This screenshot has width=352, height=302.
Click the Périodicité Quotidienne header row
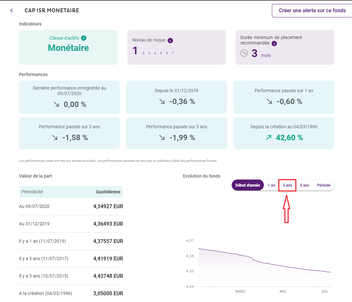pyautogui.click(x=71, y=192)
